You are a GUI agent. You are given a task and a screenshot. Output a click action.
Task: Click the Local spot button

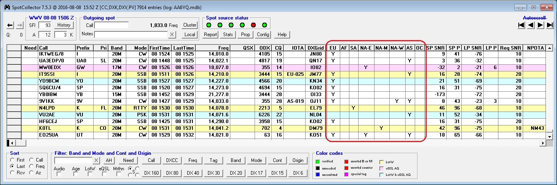190,35
